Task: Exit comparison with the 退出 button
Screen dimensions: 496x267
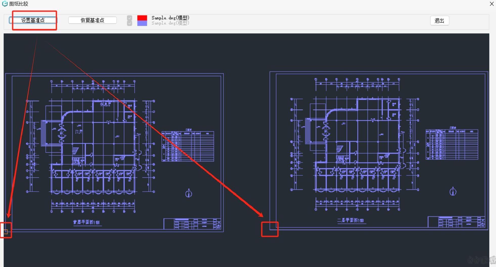Action: 440,20
